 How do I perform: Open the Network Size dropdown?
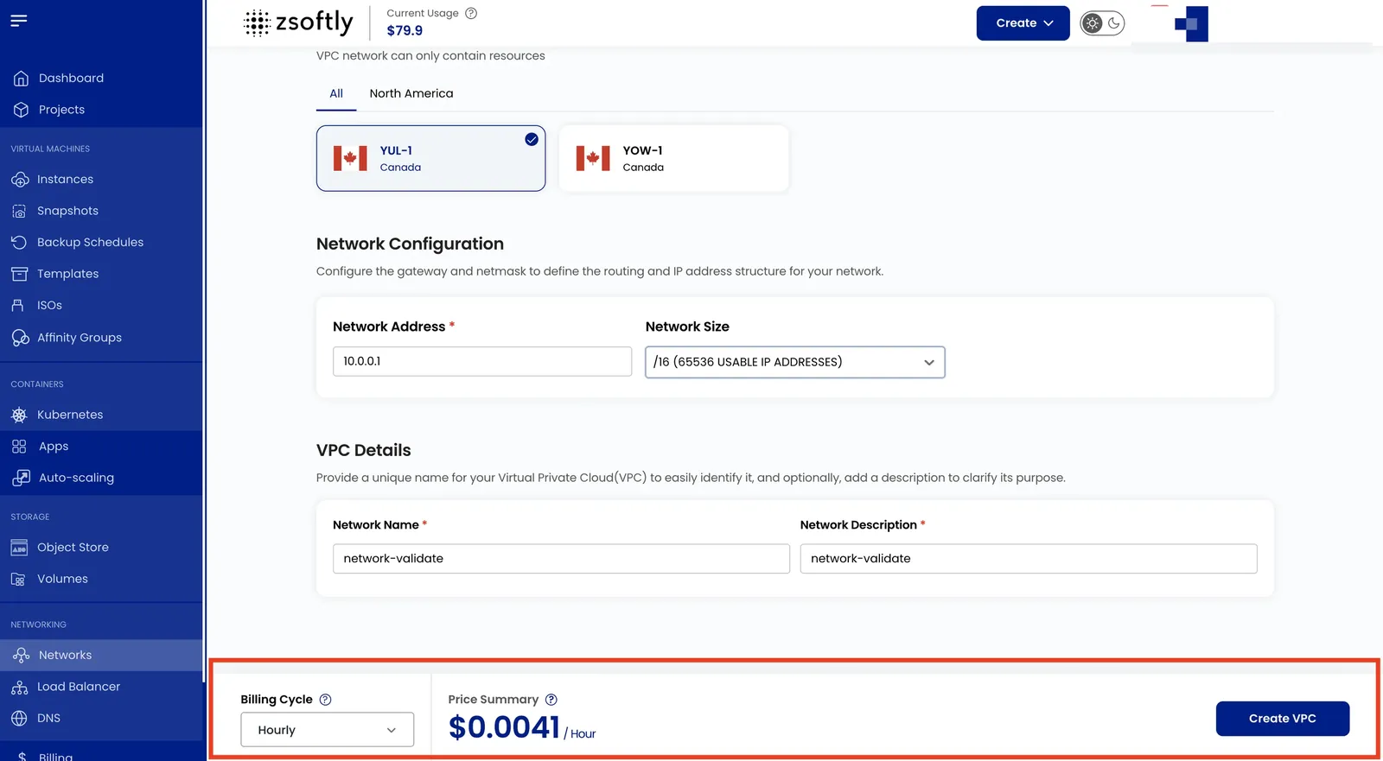[x=795, y=362]
